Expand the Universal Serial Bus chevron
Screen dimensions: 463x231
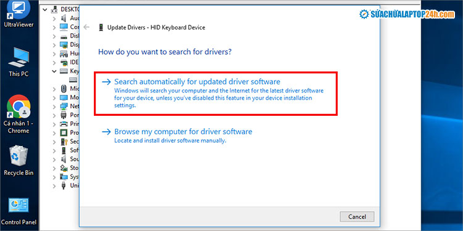pyautogui.click(x=54, y=186)
